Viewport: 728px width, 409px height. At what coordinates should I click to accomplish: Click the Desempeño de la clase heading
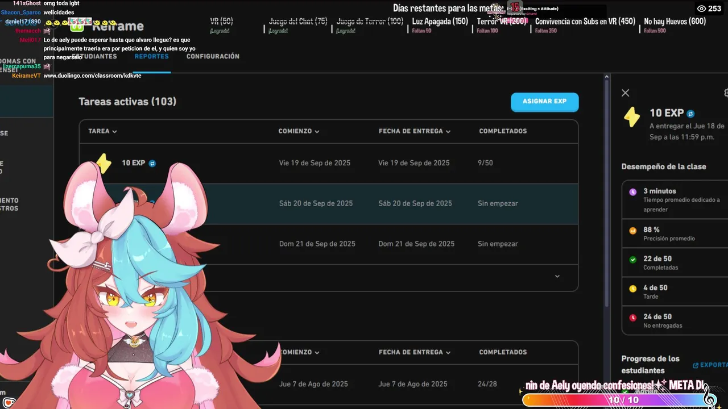(664, 166)
